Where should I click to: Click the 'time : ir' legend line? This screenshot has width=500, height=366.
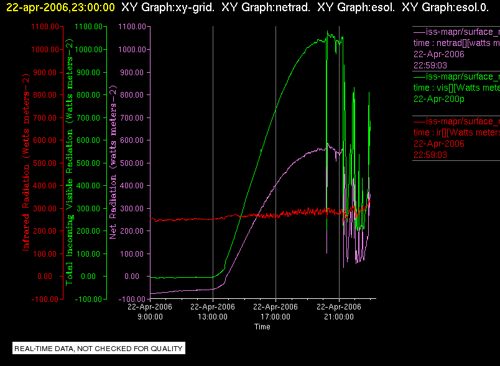(x=456, y=132)
